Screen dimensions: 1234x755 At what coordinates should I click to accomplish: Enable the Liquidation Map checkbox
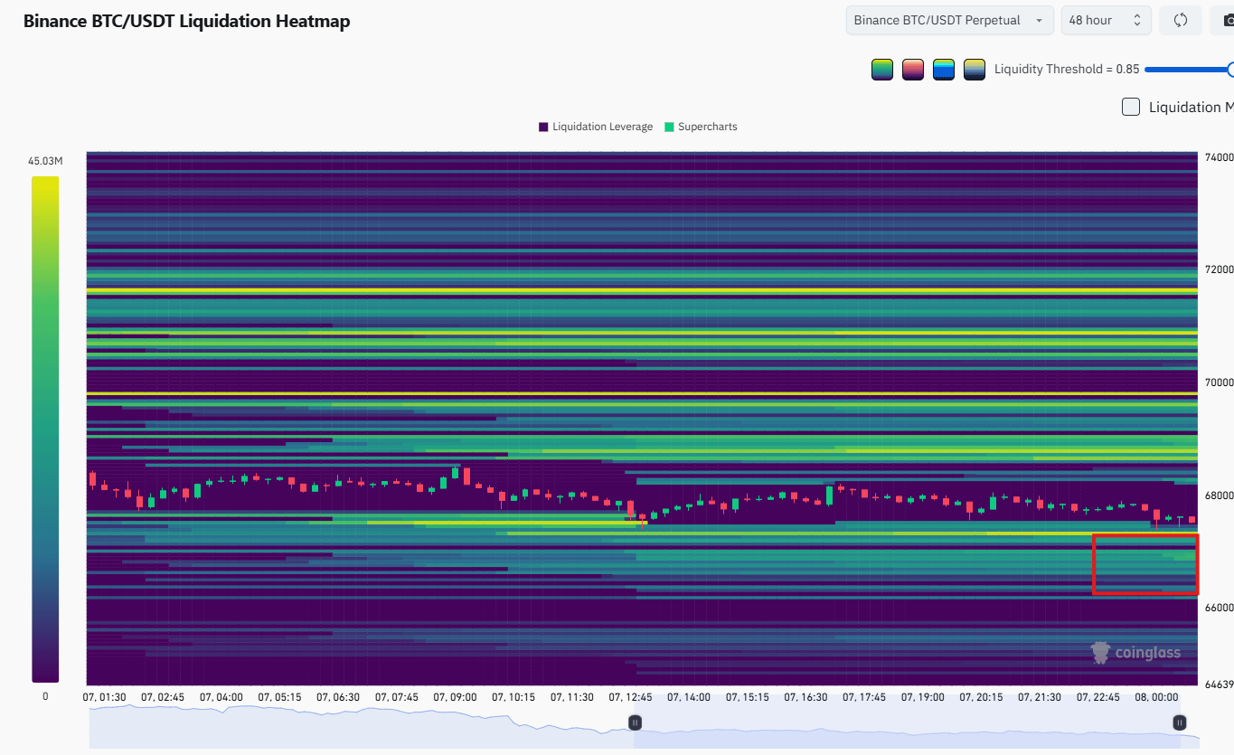1131,107
